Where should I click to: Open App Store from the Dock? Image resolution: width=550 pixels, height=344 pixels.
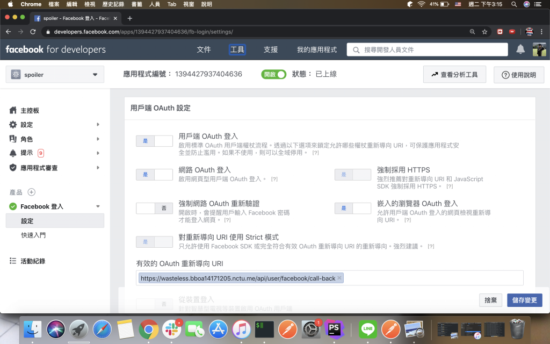point(218,329)
